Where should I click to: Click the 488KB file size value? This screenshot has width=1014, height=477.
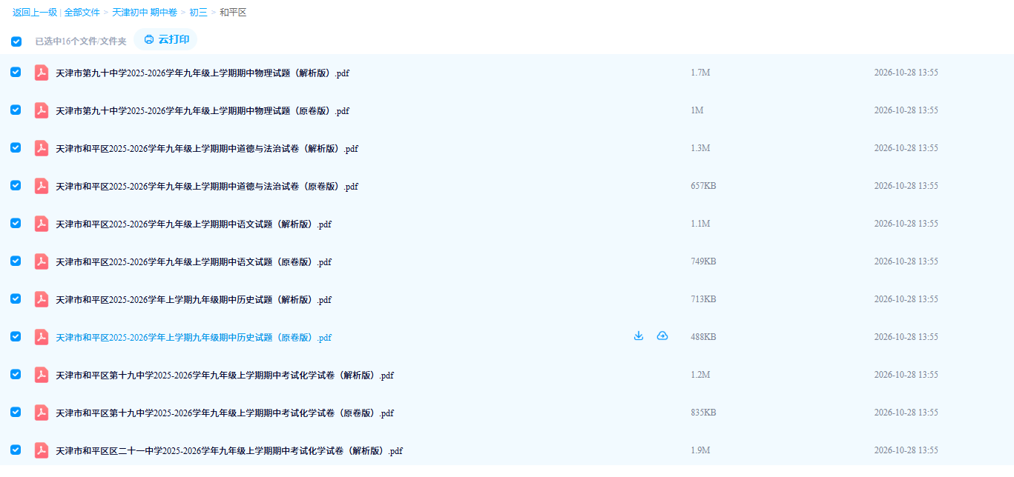point(703,337)
